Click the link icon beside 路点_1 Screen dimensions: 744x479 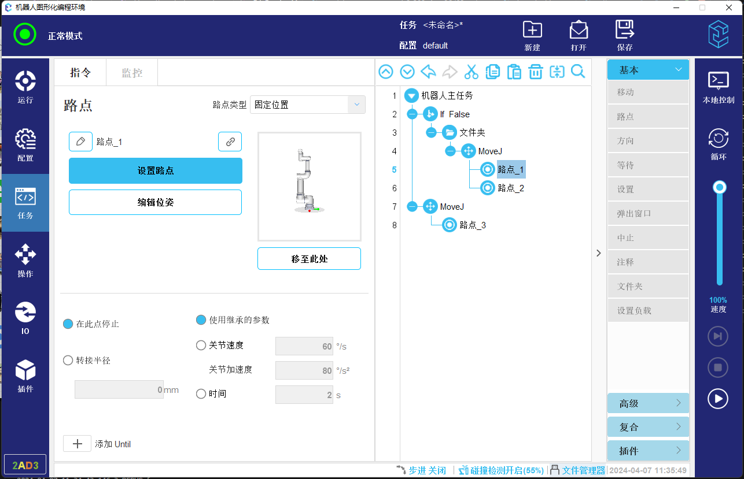click(x=230, y=142)
